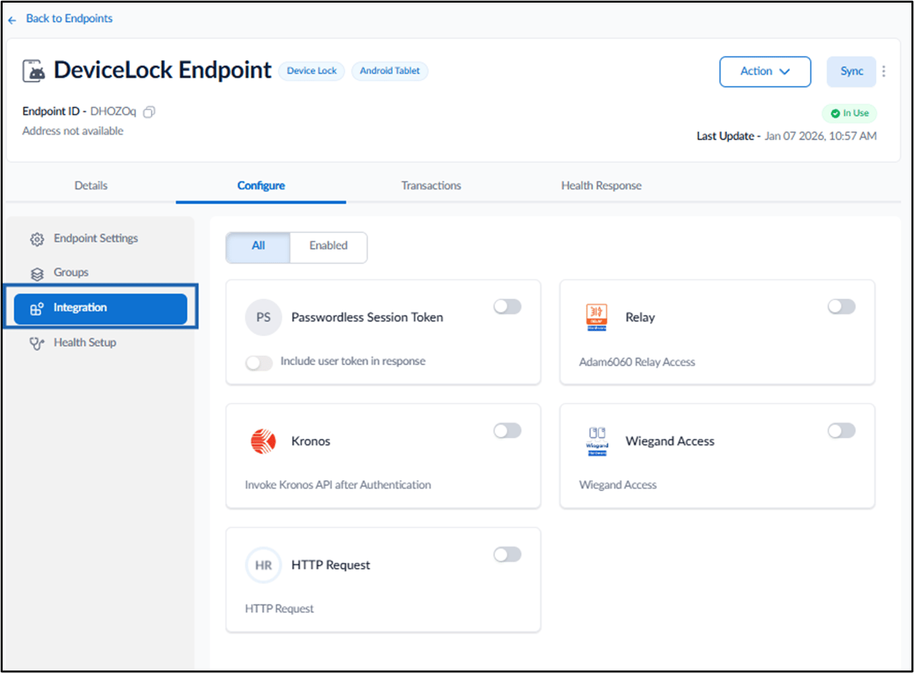Click the HTTP Request card title
Image resolution: width=914 pixels, height=673 pixels.
click(330, 565)
